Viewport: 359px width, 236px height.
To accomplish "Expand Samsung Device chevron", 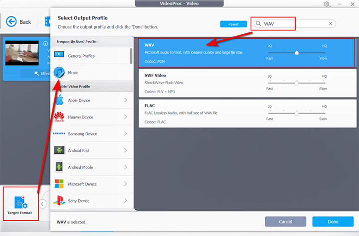I will (126, 133).
